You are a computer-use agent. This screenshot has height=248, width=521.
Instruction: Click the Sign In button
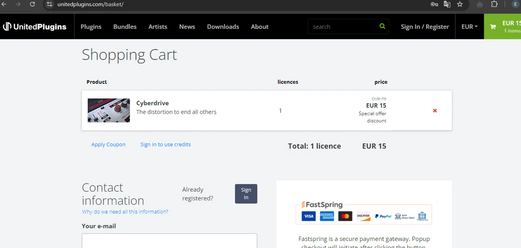[246, 193]
